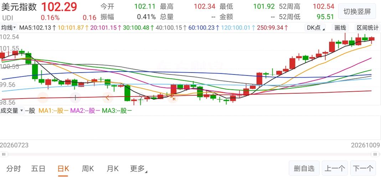Expand the 更多 period menu
This screenshot has height=178, width=381.
pos(139,168)
